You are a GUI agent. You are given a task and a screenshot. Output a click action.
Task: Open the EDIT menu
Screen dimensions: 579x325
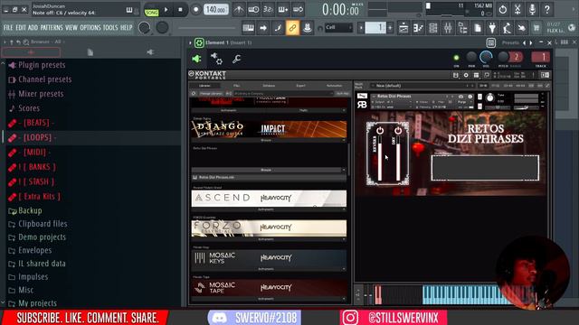point(21,28)
